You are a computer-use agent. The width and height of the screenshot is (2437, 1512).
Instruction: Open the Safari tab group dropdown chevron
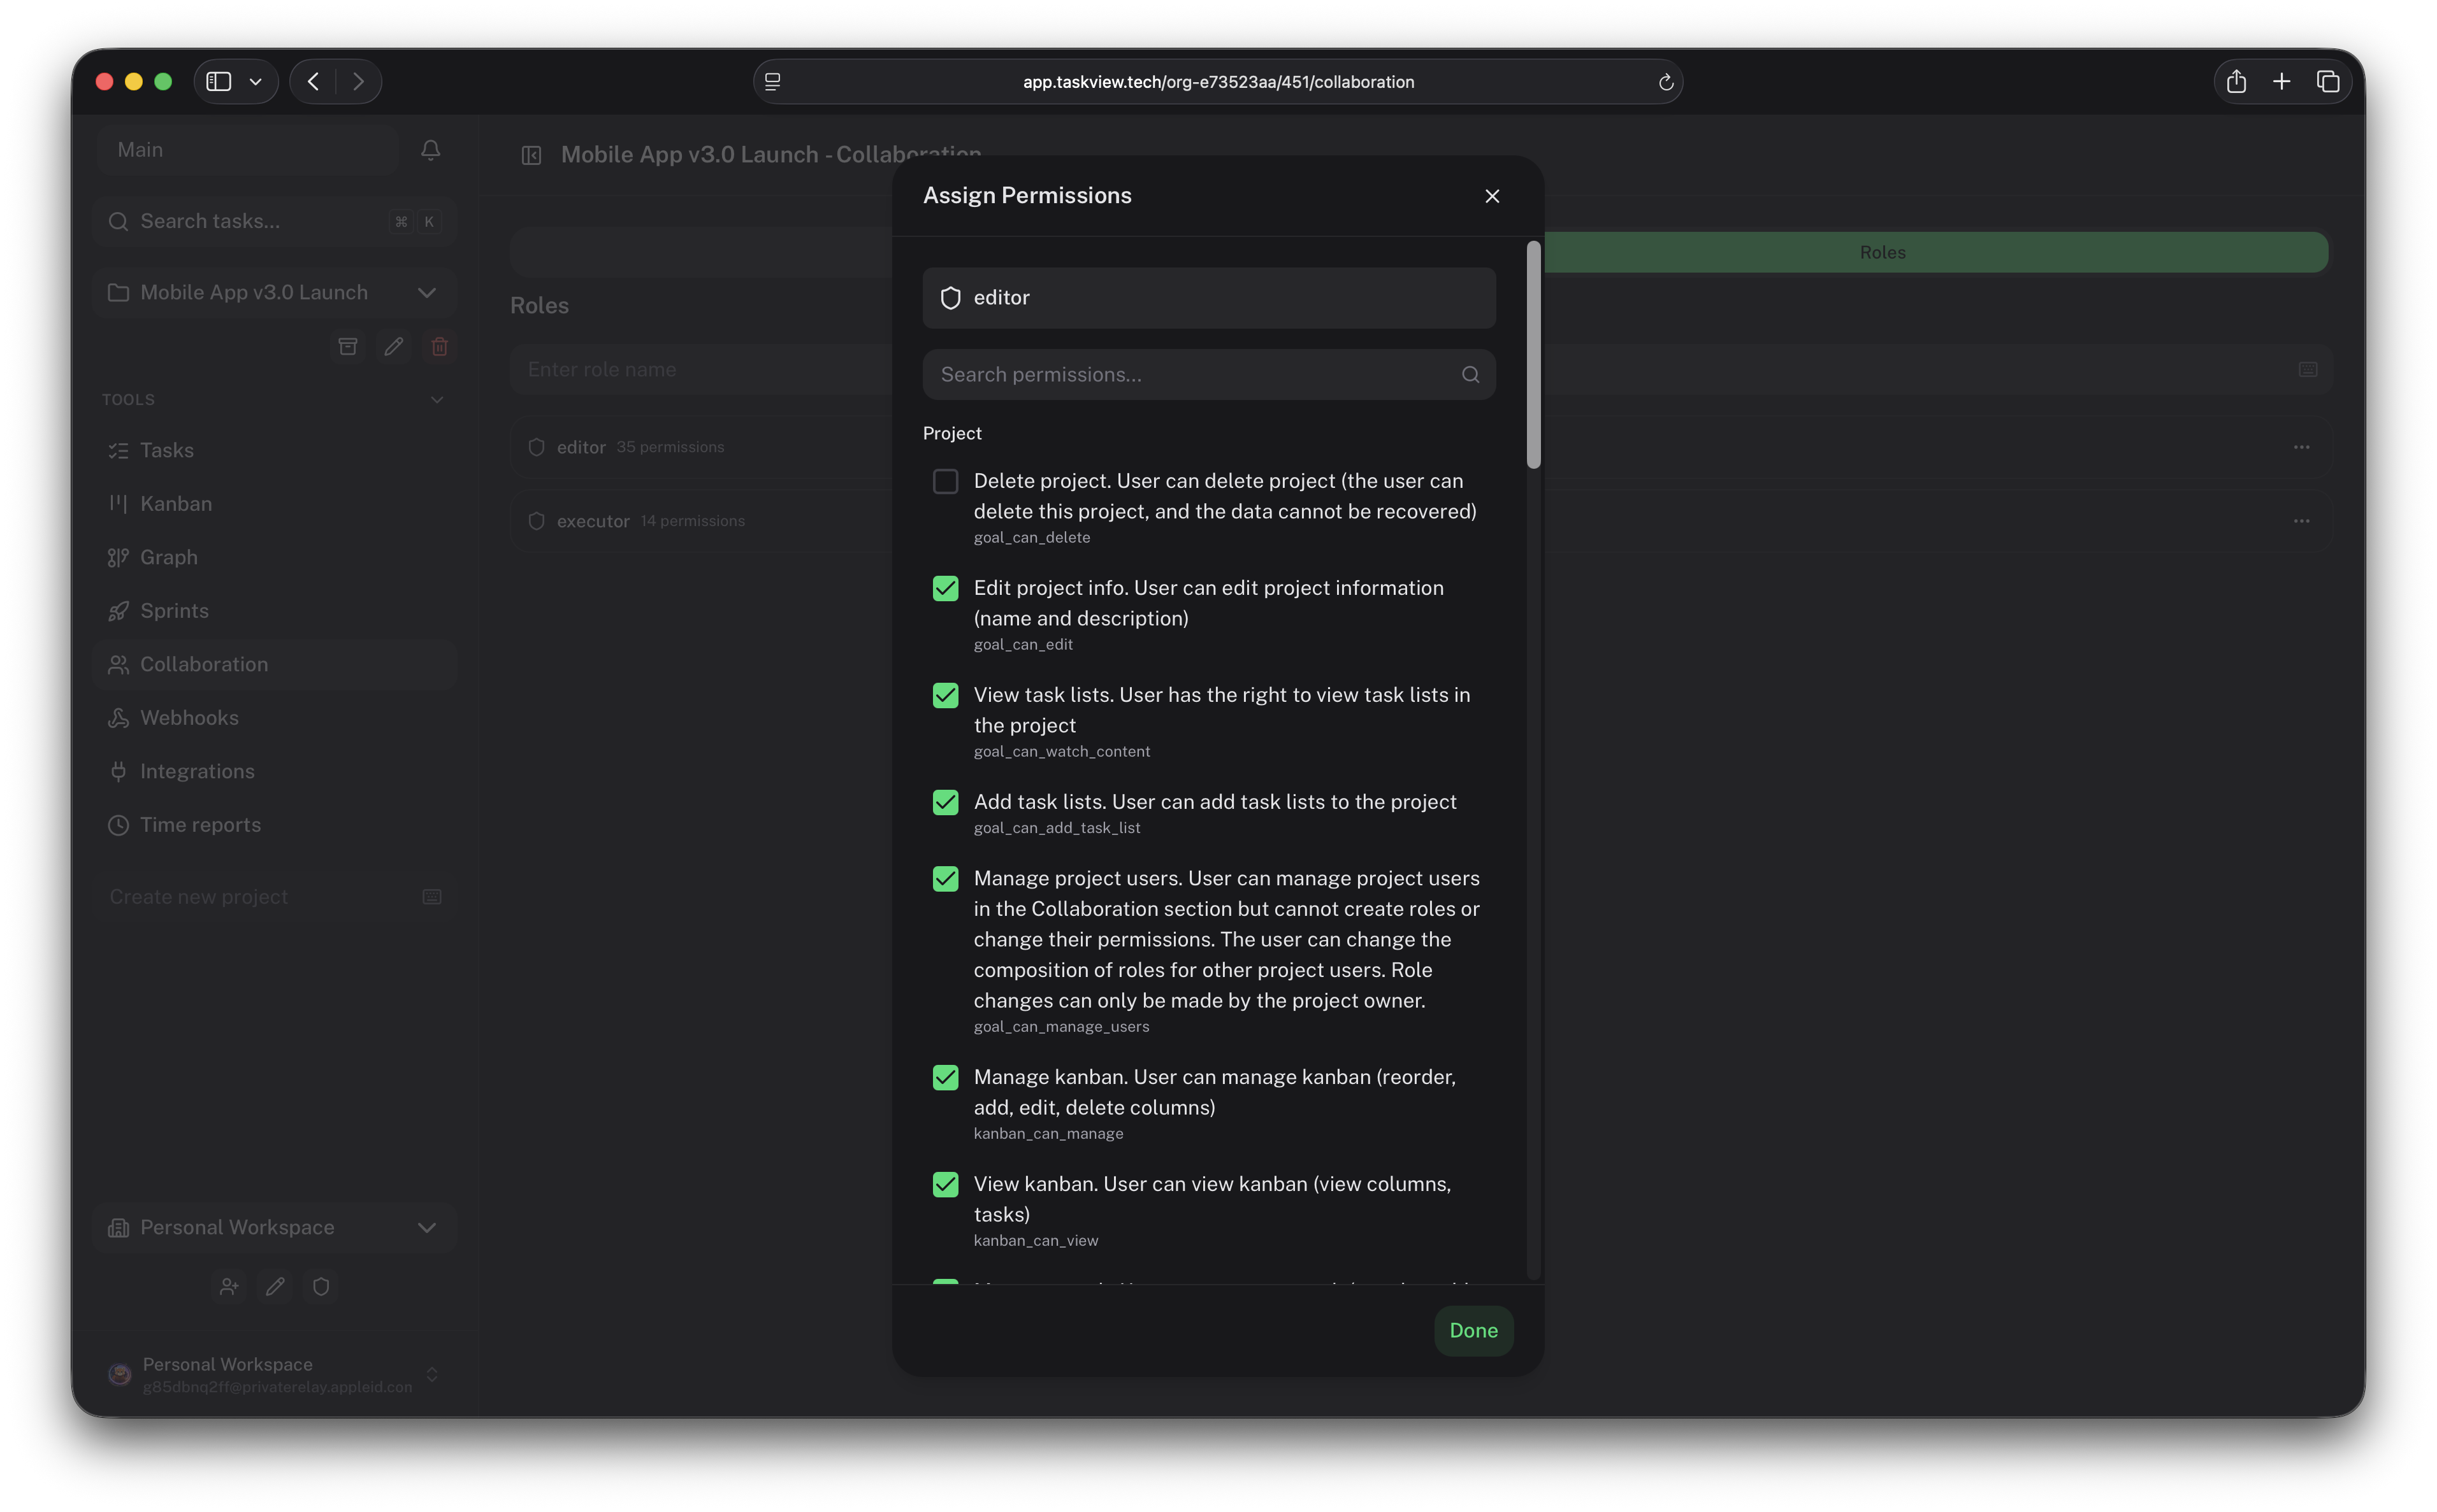256,82
